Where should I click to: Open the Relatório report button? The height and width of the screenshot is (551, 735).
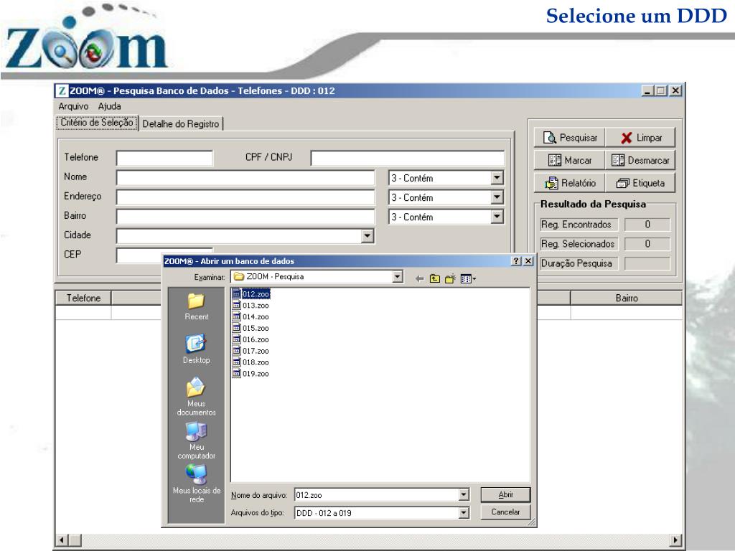coord(569,183)
